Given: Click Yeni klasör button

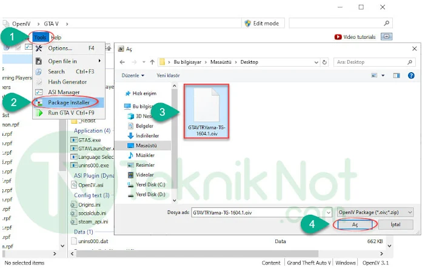Looking at the screenshot, I should click(168, 76).
